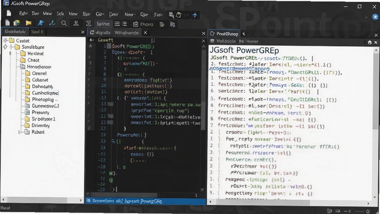Close the Eludioleic side panel
Screen dimensions: 380x214
[x=83, y=32]
